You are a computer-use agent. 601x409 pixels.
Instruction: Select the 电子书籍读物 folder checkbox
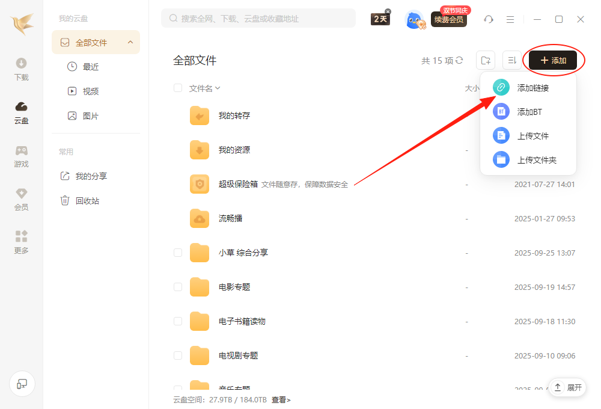(178, 321)
